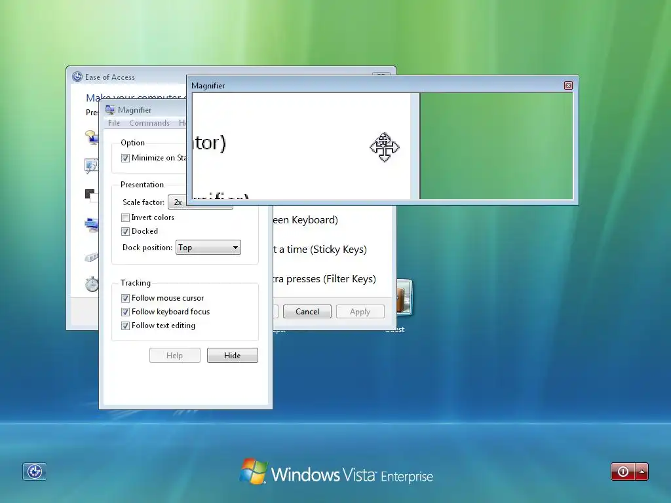Screen dimensions: 671x503
Task: Click the On-Screen Keyboard icon
Action: click(92, 224)
